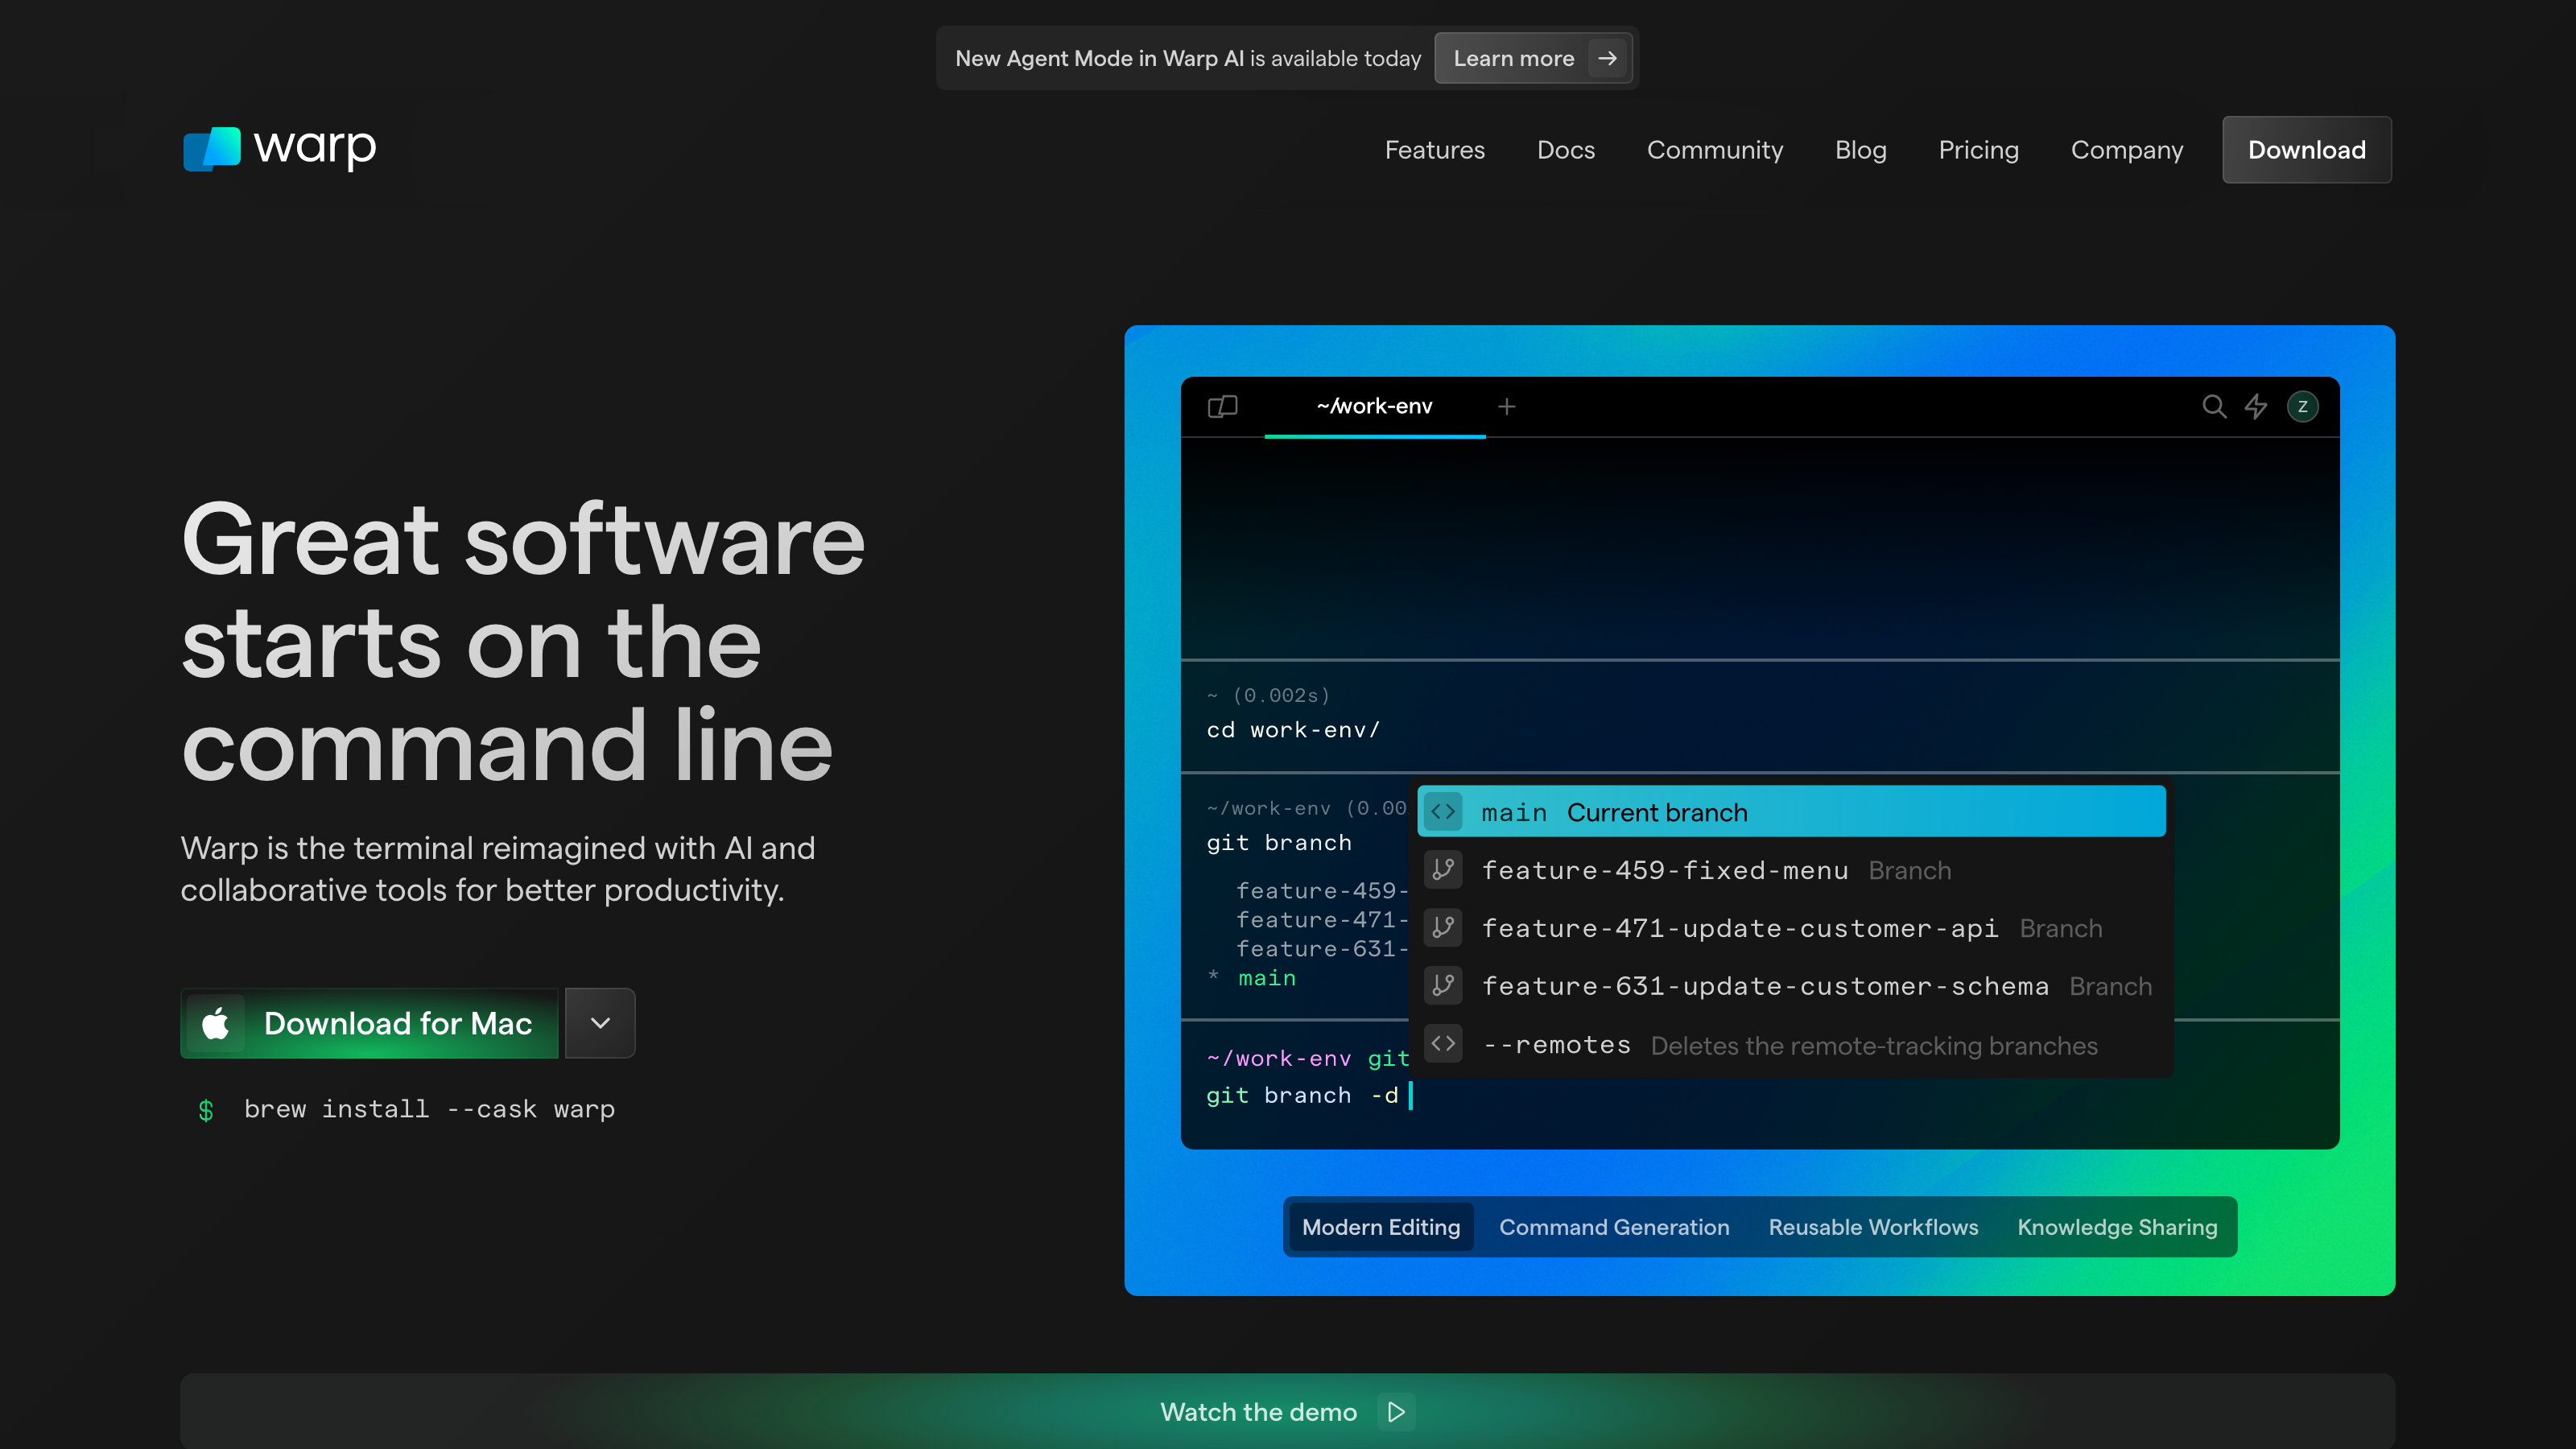Click the 'git branch -d' command input

click(x=1308, y=1096)
